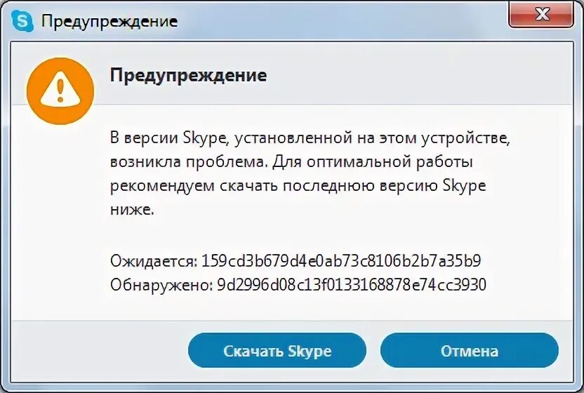Close the warning dialog with the X button
The width and height of the screenshot is (584, 393).
pyautogui.click(x=540, y=15)
